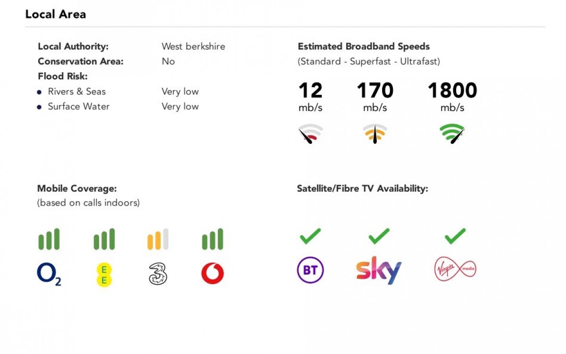Click the Rivers & Seas flood risk item
Viewport: 566px width, 354px height.
tap(76, 92)
